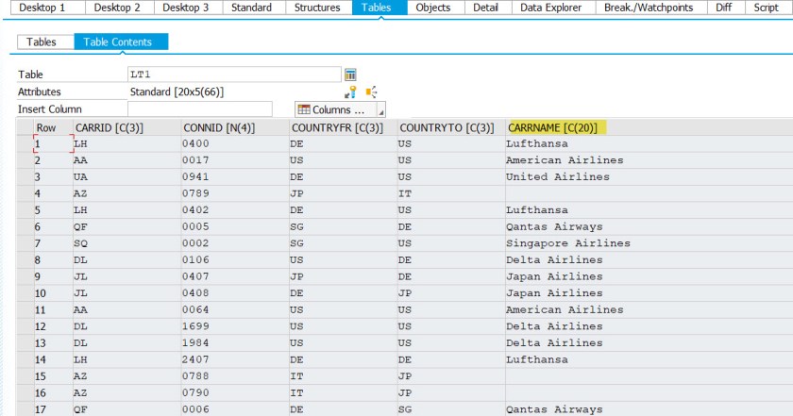This screenshot has height=416, width=793.
Task: Focus the Insert Column input field
Action: click(x=199, y=109)
